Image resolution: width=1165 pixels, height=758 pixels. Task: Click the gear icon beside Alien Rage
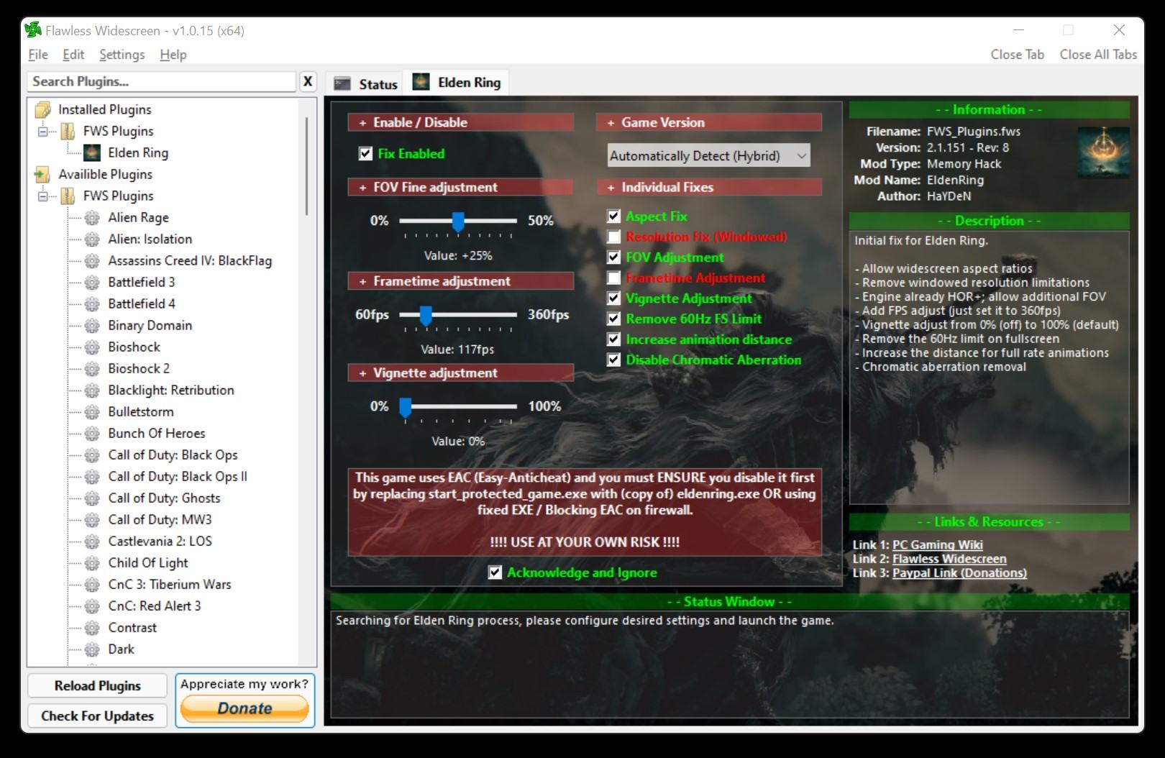click(x=92, y=217)
